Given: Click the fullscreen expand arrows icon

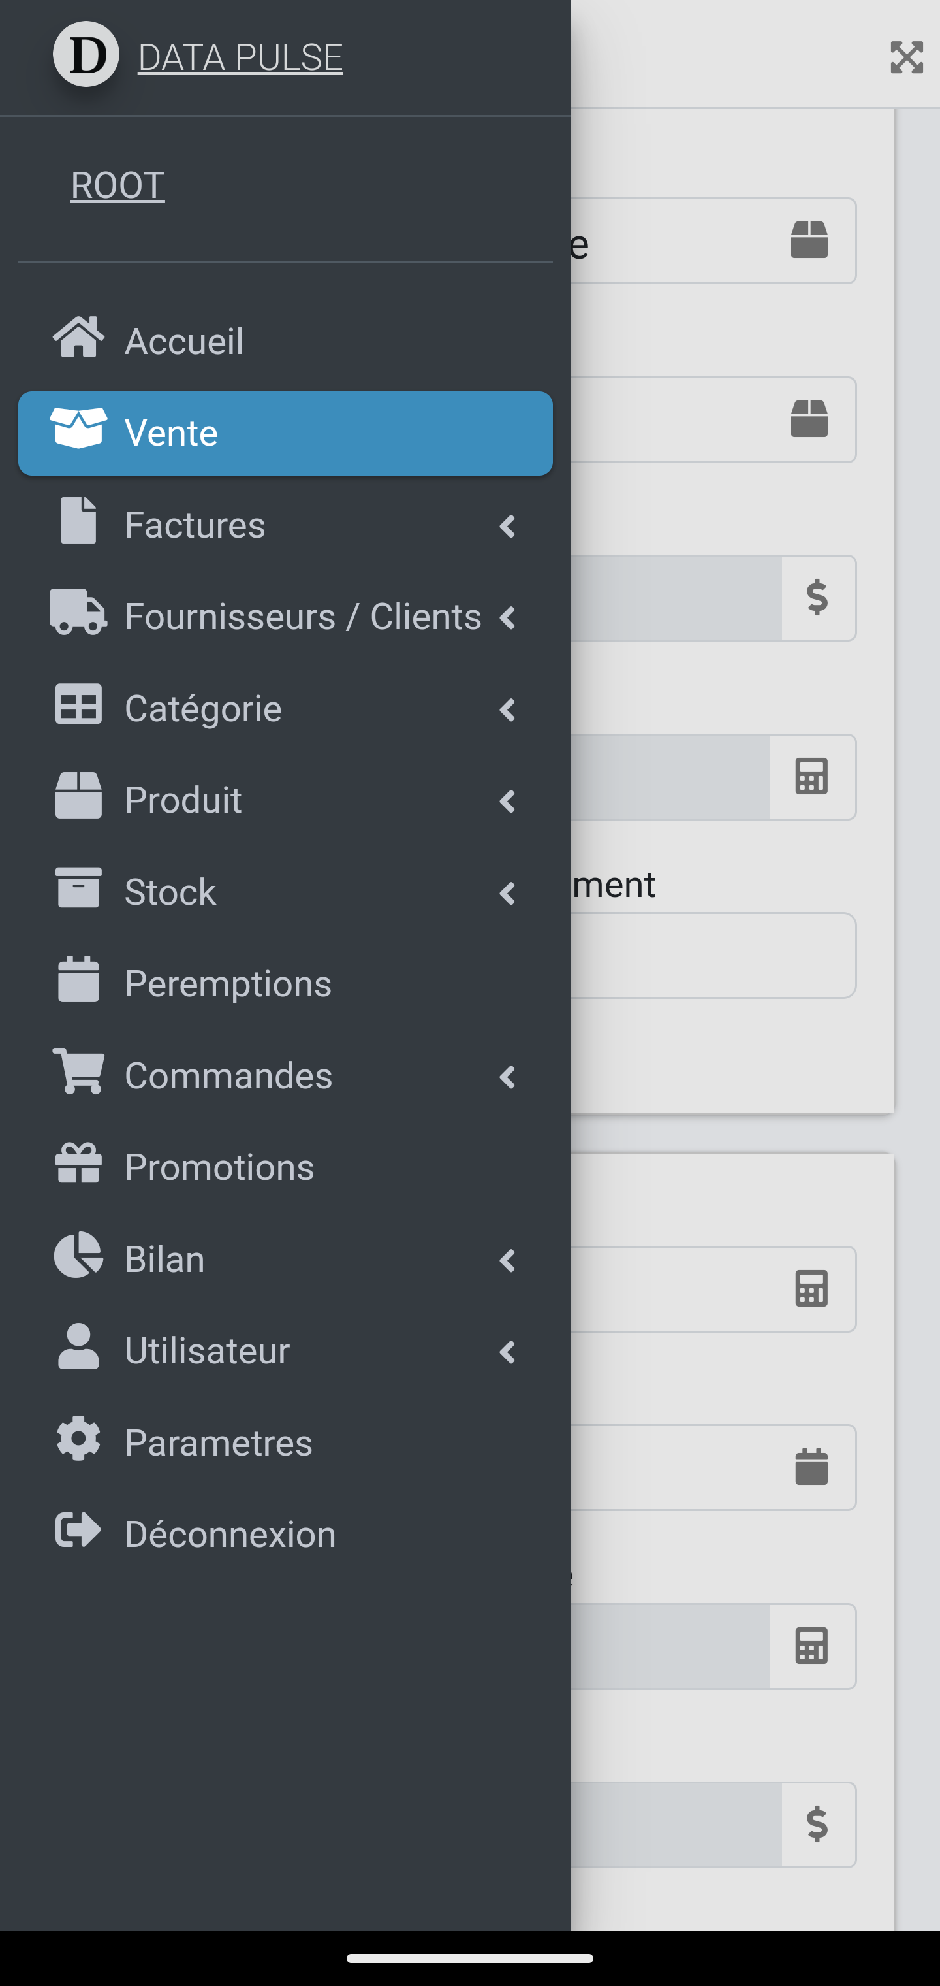Looking at the screenshot, I should coord(906,58).
